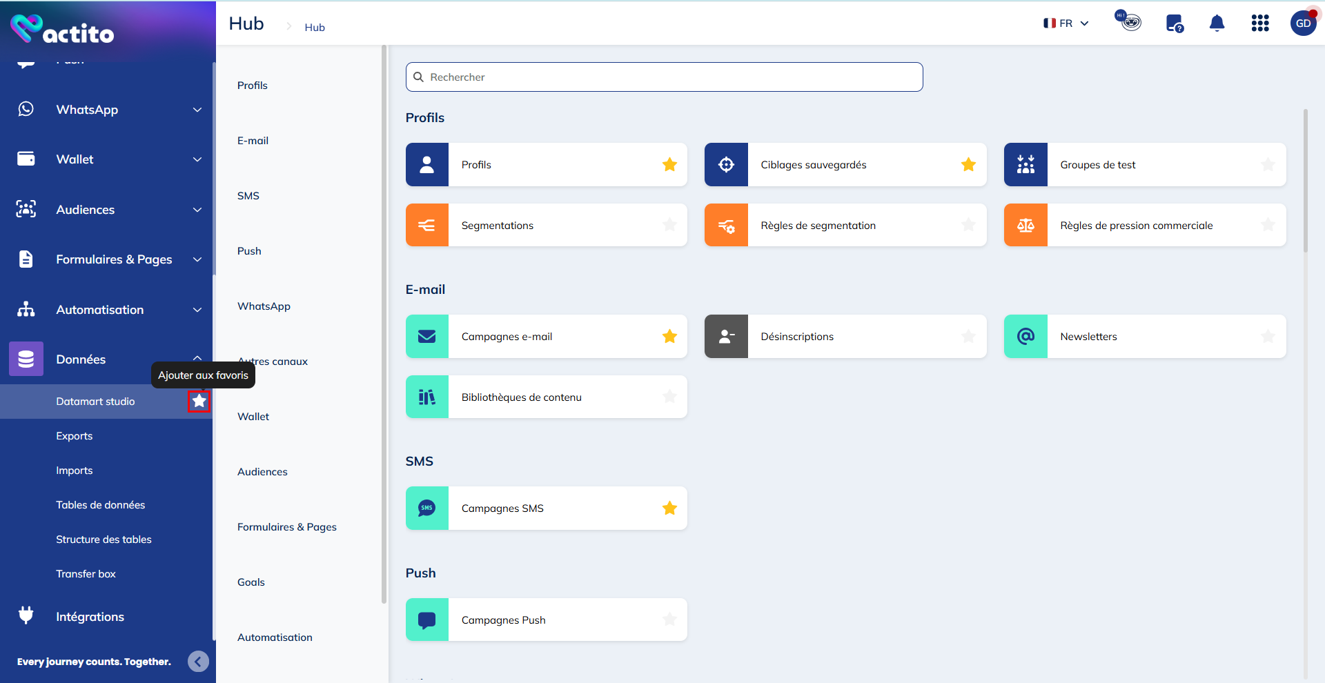Image resolution: width=1325 pixels, height=683 pixels.
Task: Click the Données database icon in sidebar
Action: coord(26,359)
